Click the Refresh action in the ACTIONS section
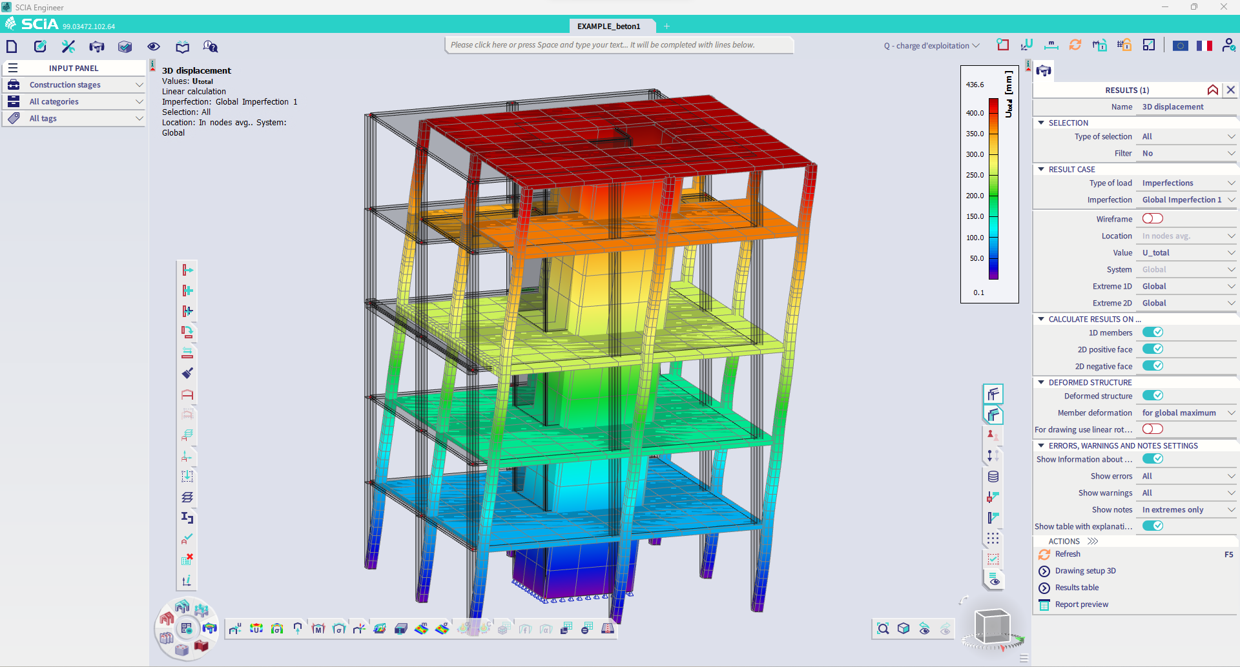 (x=1067, y=554)
